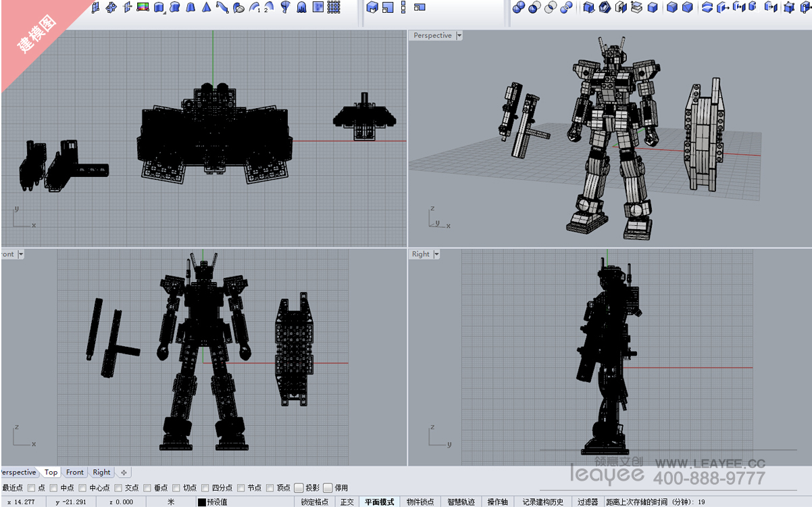The image size is (812, 507).
Task: Open the Perspective viewport dropdown arrow
Action: click(459, 36)
